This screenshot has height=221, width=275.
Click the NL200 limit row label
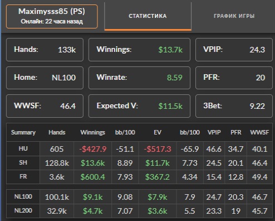23,210
